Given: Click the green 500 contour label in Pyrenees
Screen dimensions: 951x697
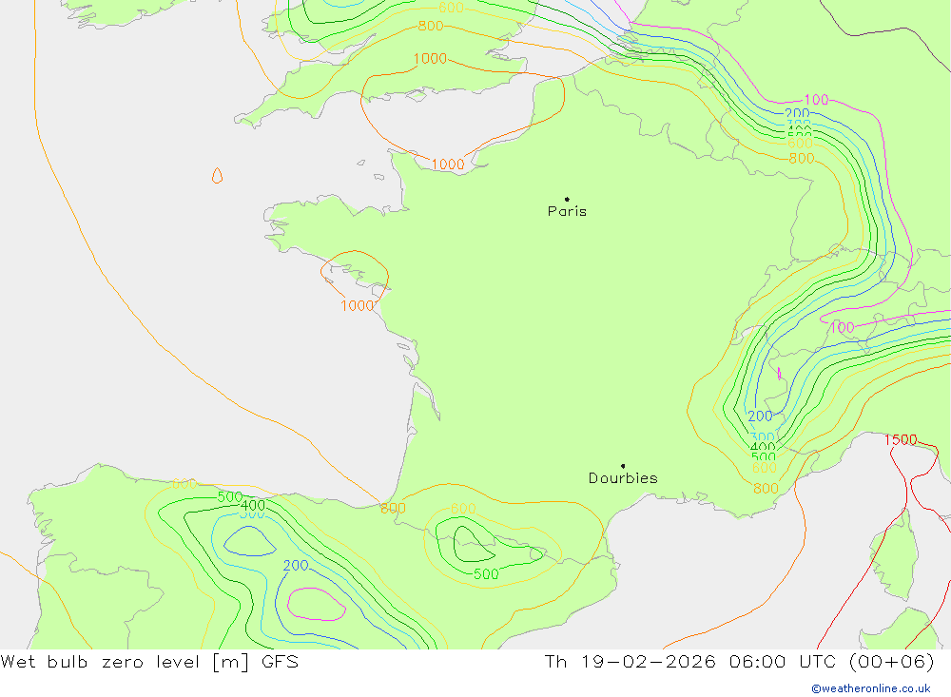Looking at the screenshot, I should [486, 574].
